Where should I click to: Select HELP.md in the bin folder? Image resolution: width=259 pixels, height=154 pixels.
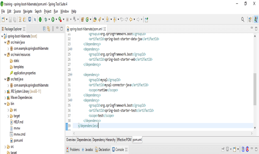point(19,122)
